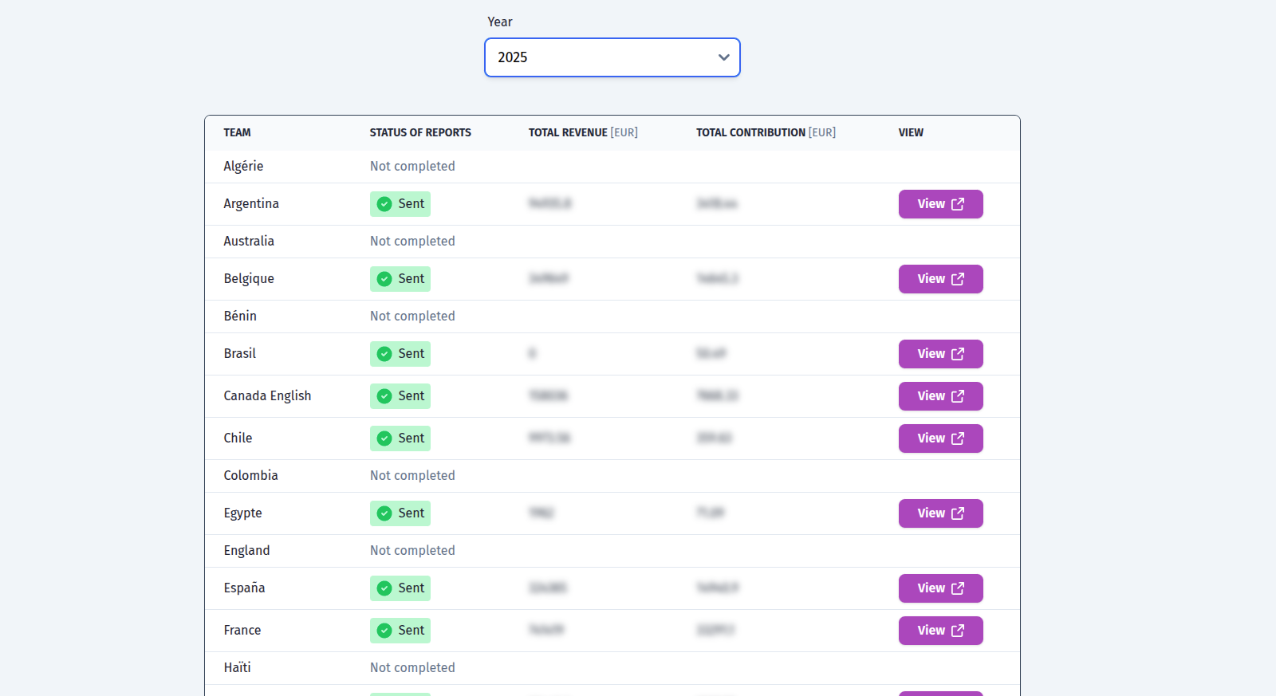Click Egypte Sent status check icon
1276x696 pixels.
(x=384, y=513)
